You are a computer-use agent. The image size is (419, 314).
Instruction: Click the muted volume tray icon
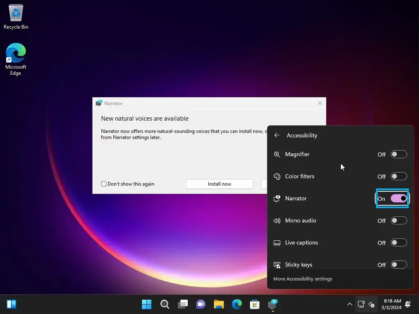pyautogui.click(x=372, y=304)
